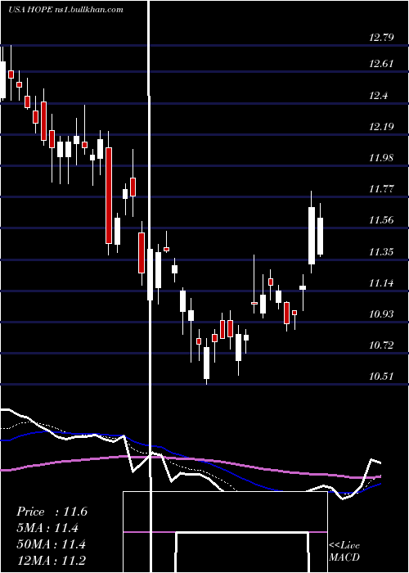The height and width of the screenshot is (573, 409).
Task: Click the 12.4 price axis label
Action: [x=378, y=96]
